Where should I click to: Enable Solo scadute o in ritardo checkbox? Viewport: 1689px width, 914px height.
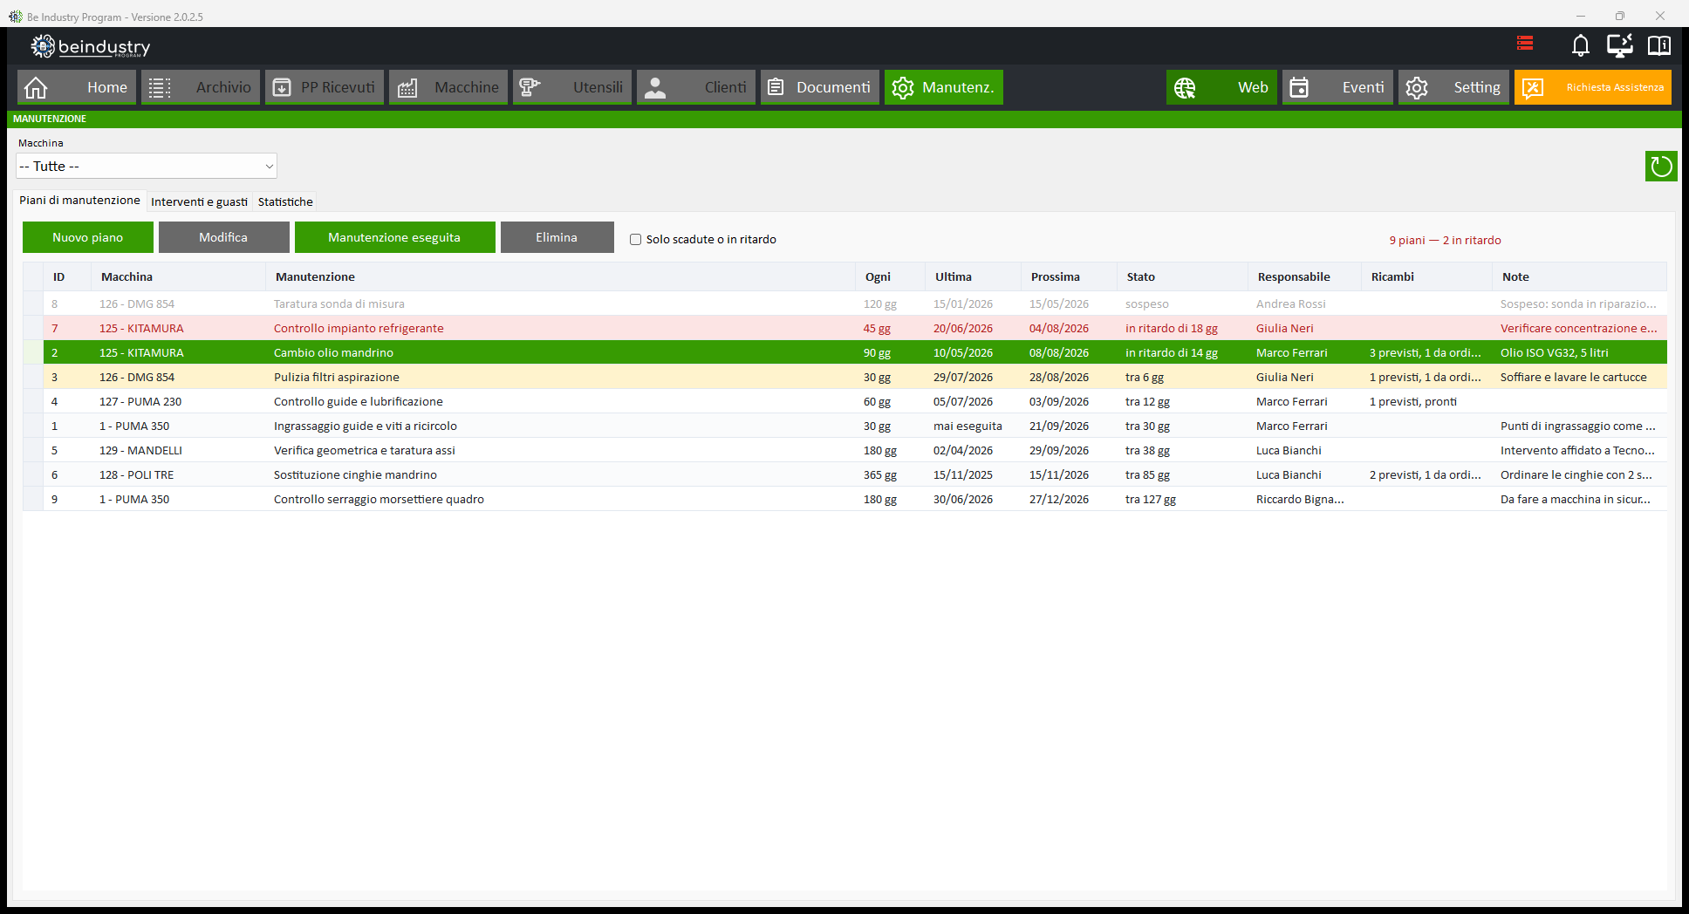[635, 239]
